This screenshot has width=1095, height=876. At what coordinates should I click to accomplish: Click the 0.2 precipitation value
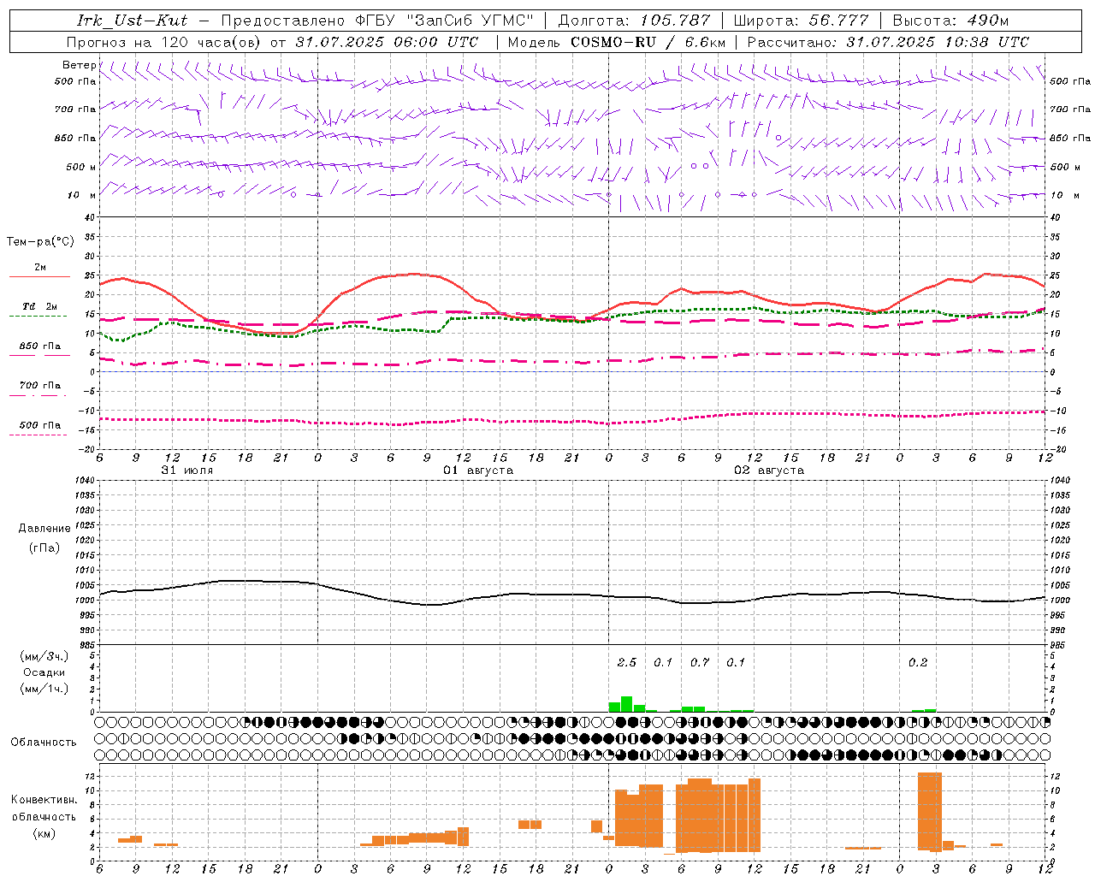pos(918,662)
